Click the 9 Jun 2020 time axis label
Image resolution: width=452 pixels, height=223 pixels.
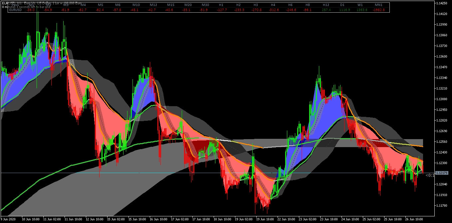click(x=8, y=220)
